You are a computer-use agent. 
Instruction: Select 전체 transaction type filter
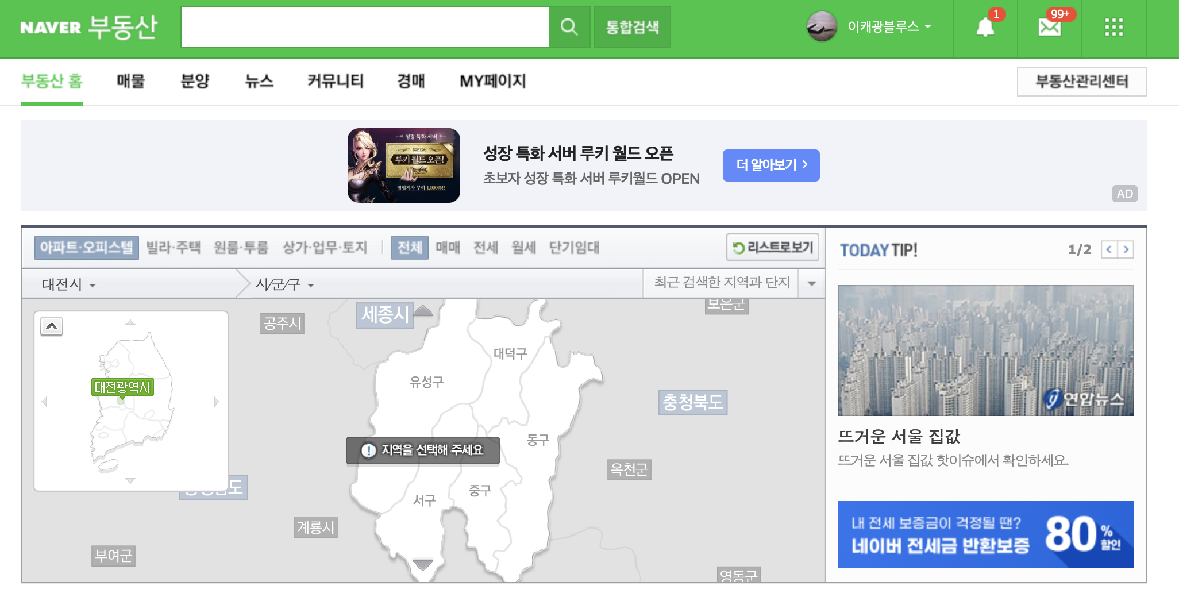410,248
